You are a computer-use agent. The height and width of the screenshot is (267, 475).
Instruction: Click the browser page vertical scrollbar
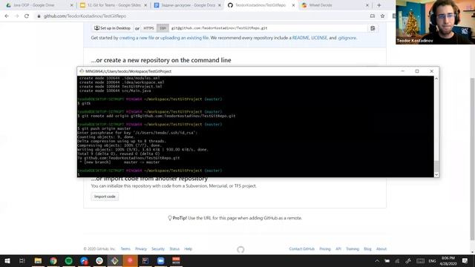coord(473,159)
